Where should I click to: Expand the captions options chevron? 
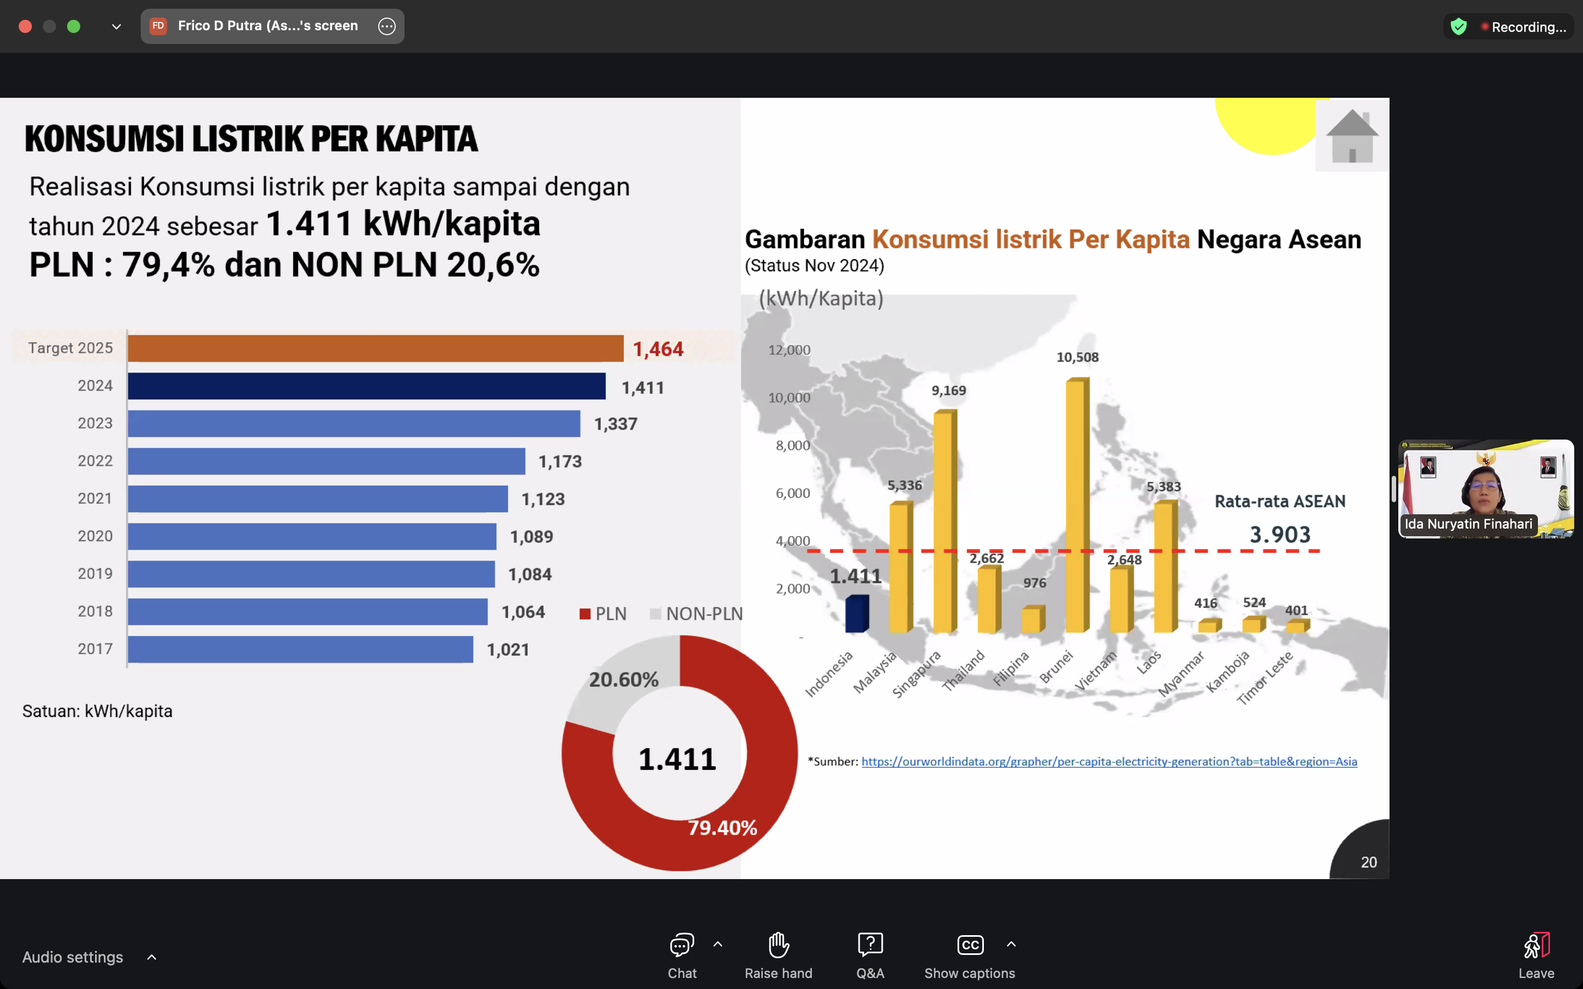tap(1011, 944)
